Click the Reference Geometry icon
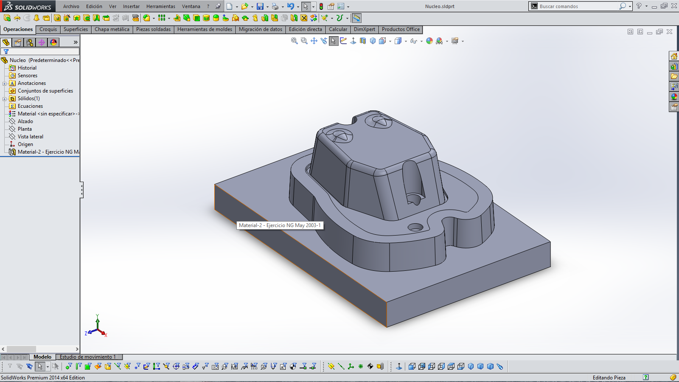 pos(325,18)
